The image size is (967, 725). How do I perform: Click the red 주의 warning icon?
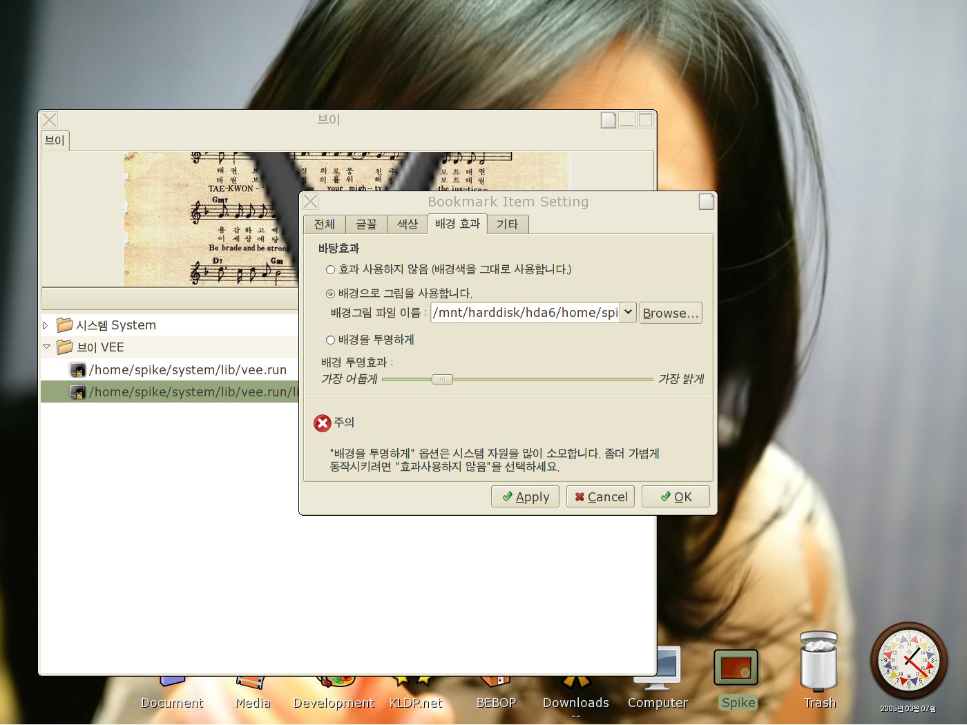tap(323, 423)
